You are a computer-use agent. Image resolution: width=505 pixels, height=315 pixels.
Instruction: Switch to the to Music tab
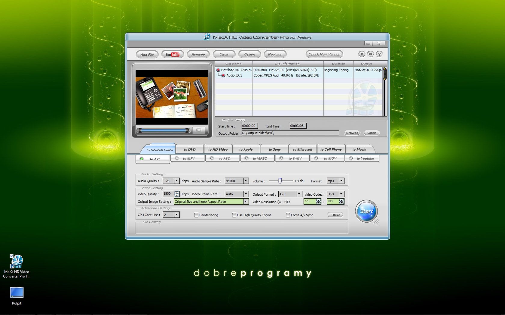coord(359,149)
